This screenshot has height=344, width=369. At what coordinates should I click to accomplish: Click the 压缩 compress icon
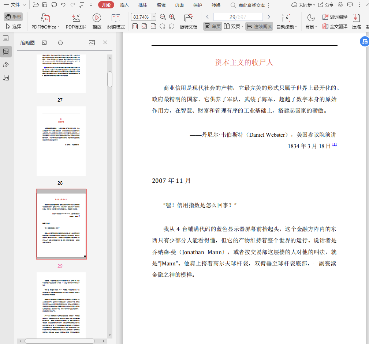[356, 18]
